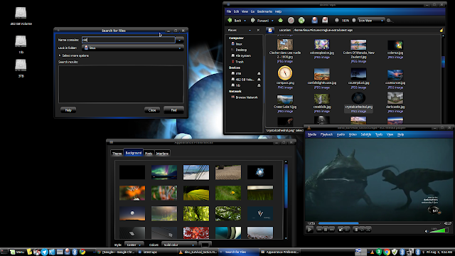Toggle VLC loop mode

[363, 230]
